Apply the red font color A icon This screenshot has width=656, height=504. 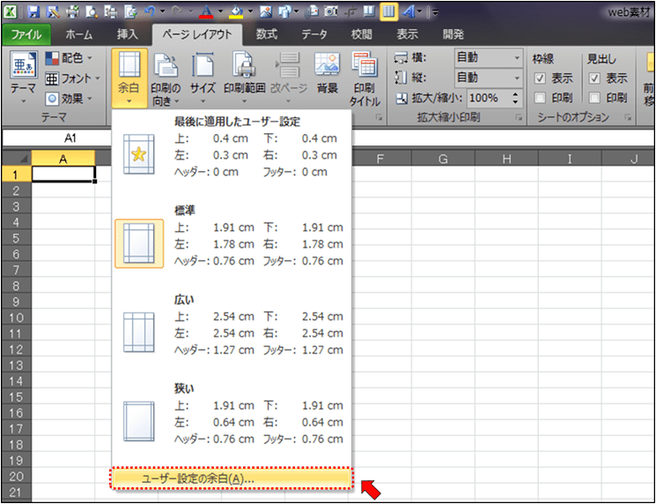pos(205,12)
